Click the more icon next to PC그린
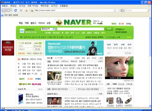This screenshot has width=152, height=111. click(x=41, y=74)
